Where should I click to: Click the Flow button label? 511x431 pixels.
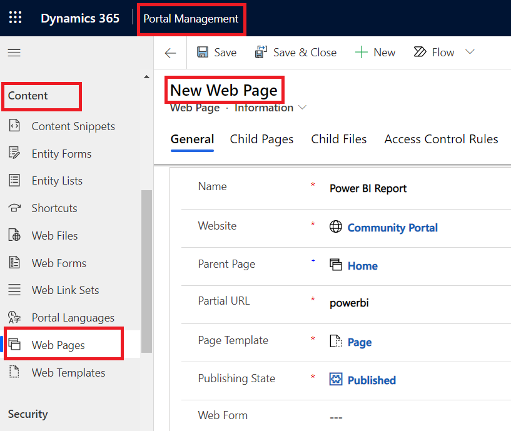click(x=443, y=53)
